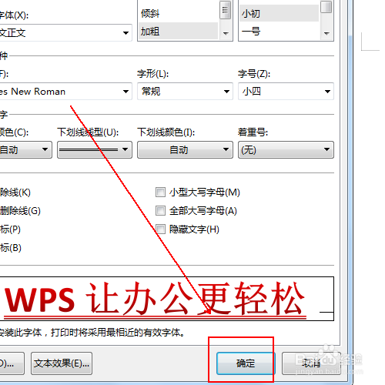Choose 小初 in the size list
Screen dimensions: 385x385
[280, 13]
